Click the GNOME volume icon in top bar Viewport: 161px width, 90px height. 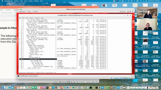point(130,11)
